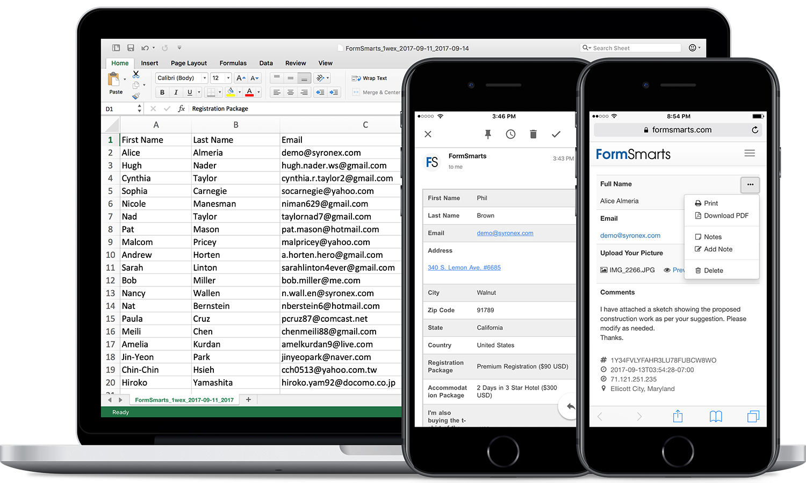Switch to the Formulas tab
This screenshot has width=806, height=483.
point(233,63)
